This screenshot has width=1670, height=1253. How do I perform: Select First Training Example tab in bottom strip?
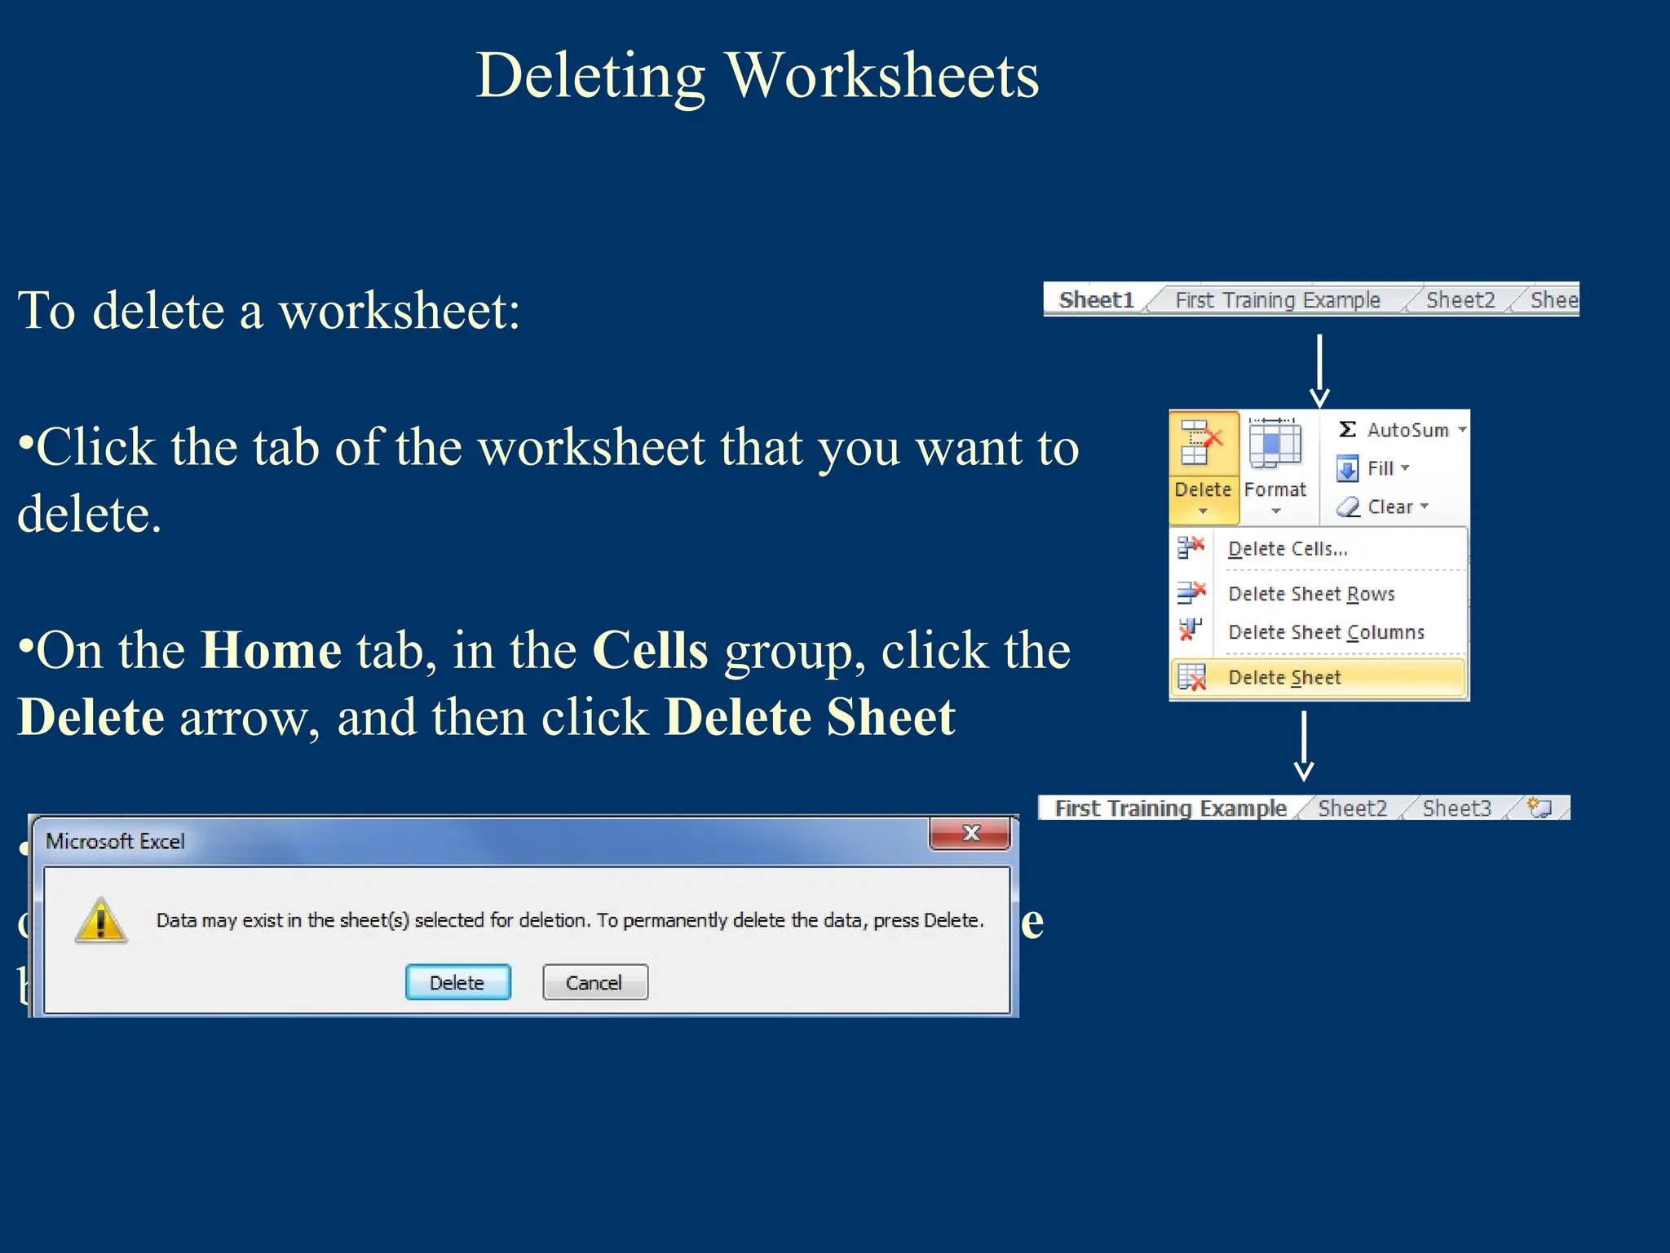coord(1170,808)
